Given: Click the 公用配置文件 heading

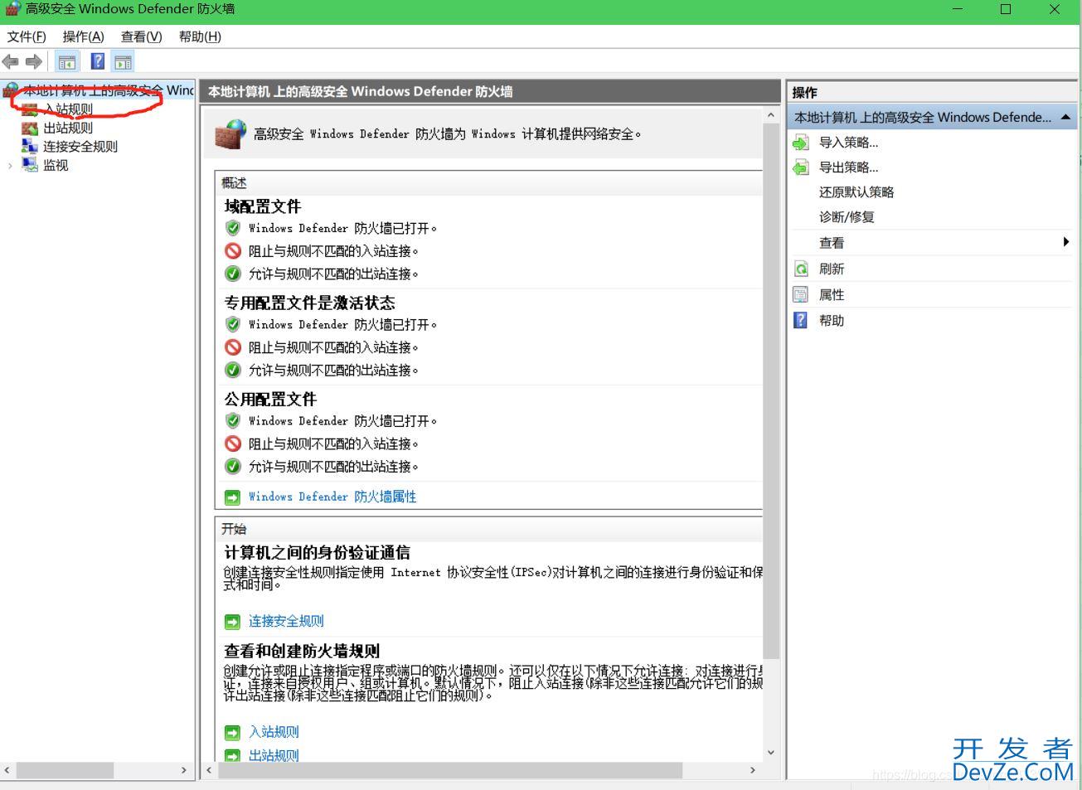Looking at the screenshot, I should click(x=270, y=399).
